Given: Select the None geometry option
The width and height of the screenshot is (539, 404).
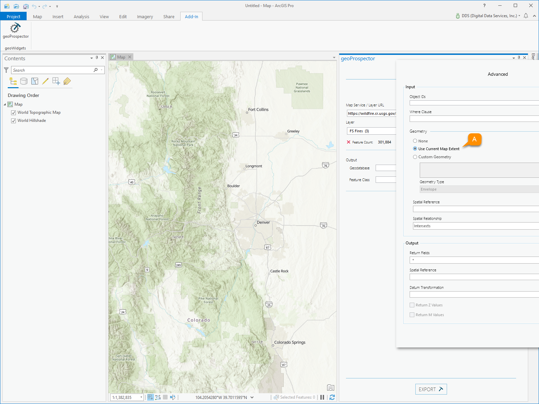Looking at the screenshot, I should click(x=415, y=141).
